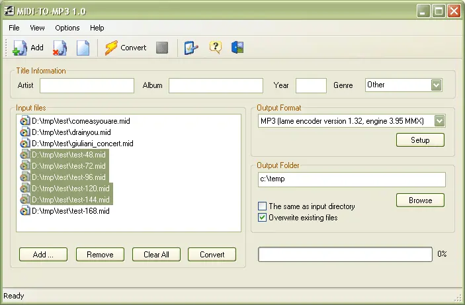Uncheck 'Overwrite existing files'

click(x=263, y=217)
